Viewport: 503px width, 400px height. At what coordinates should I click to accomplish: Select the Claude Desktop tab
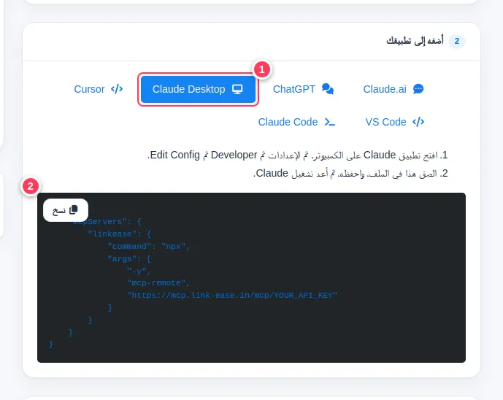pos(198,89)
